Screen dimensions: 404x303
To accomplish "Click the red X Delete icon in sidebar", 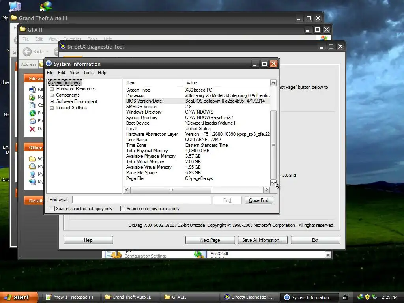I will point(32,129).
